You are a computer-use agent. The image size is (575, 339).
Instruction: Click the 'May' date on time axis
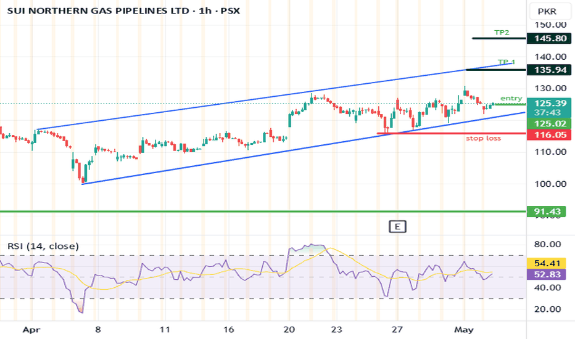click(464, 330)
